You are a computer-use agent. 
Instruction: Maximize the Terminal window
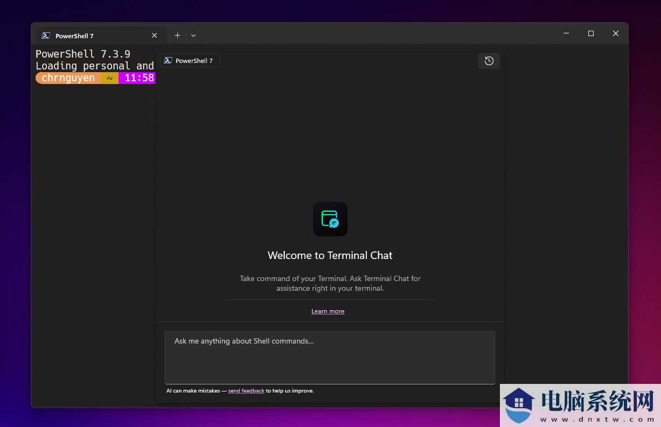pos(591,33)
